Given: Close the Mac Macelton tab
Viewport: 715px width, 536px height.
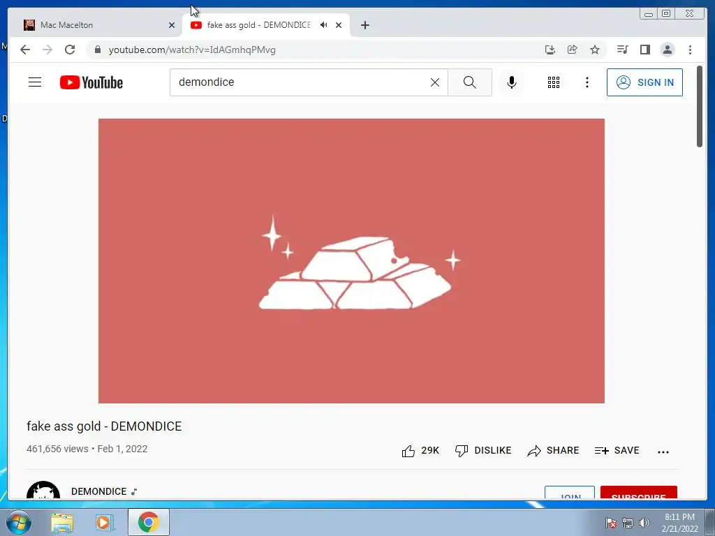Looking at the screenshot, I should click(x=172, y=25).
